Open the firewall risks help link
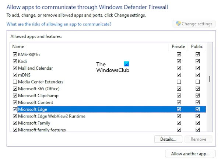Image resolution: width=221 pixels, height=161 pixels. pyautogui.click(x=59, y=24)
